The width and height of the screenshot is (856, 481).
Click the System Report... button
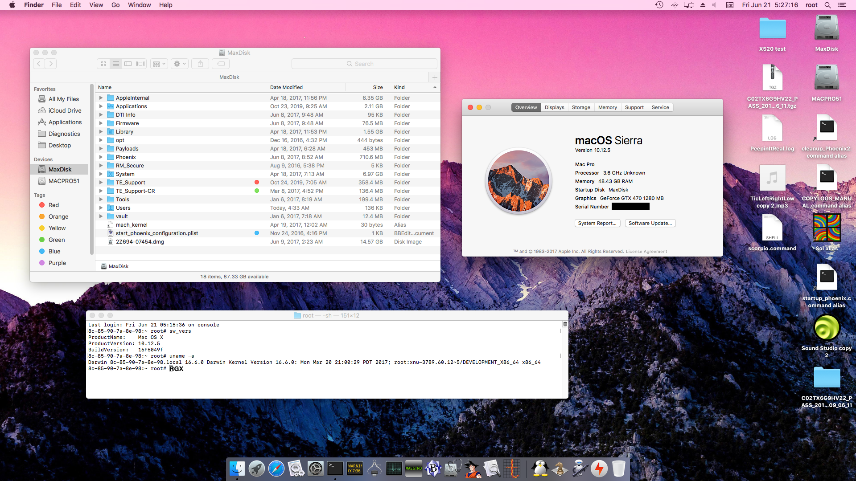597,223
